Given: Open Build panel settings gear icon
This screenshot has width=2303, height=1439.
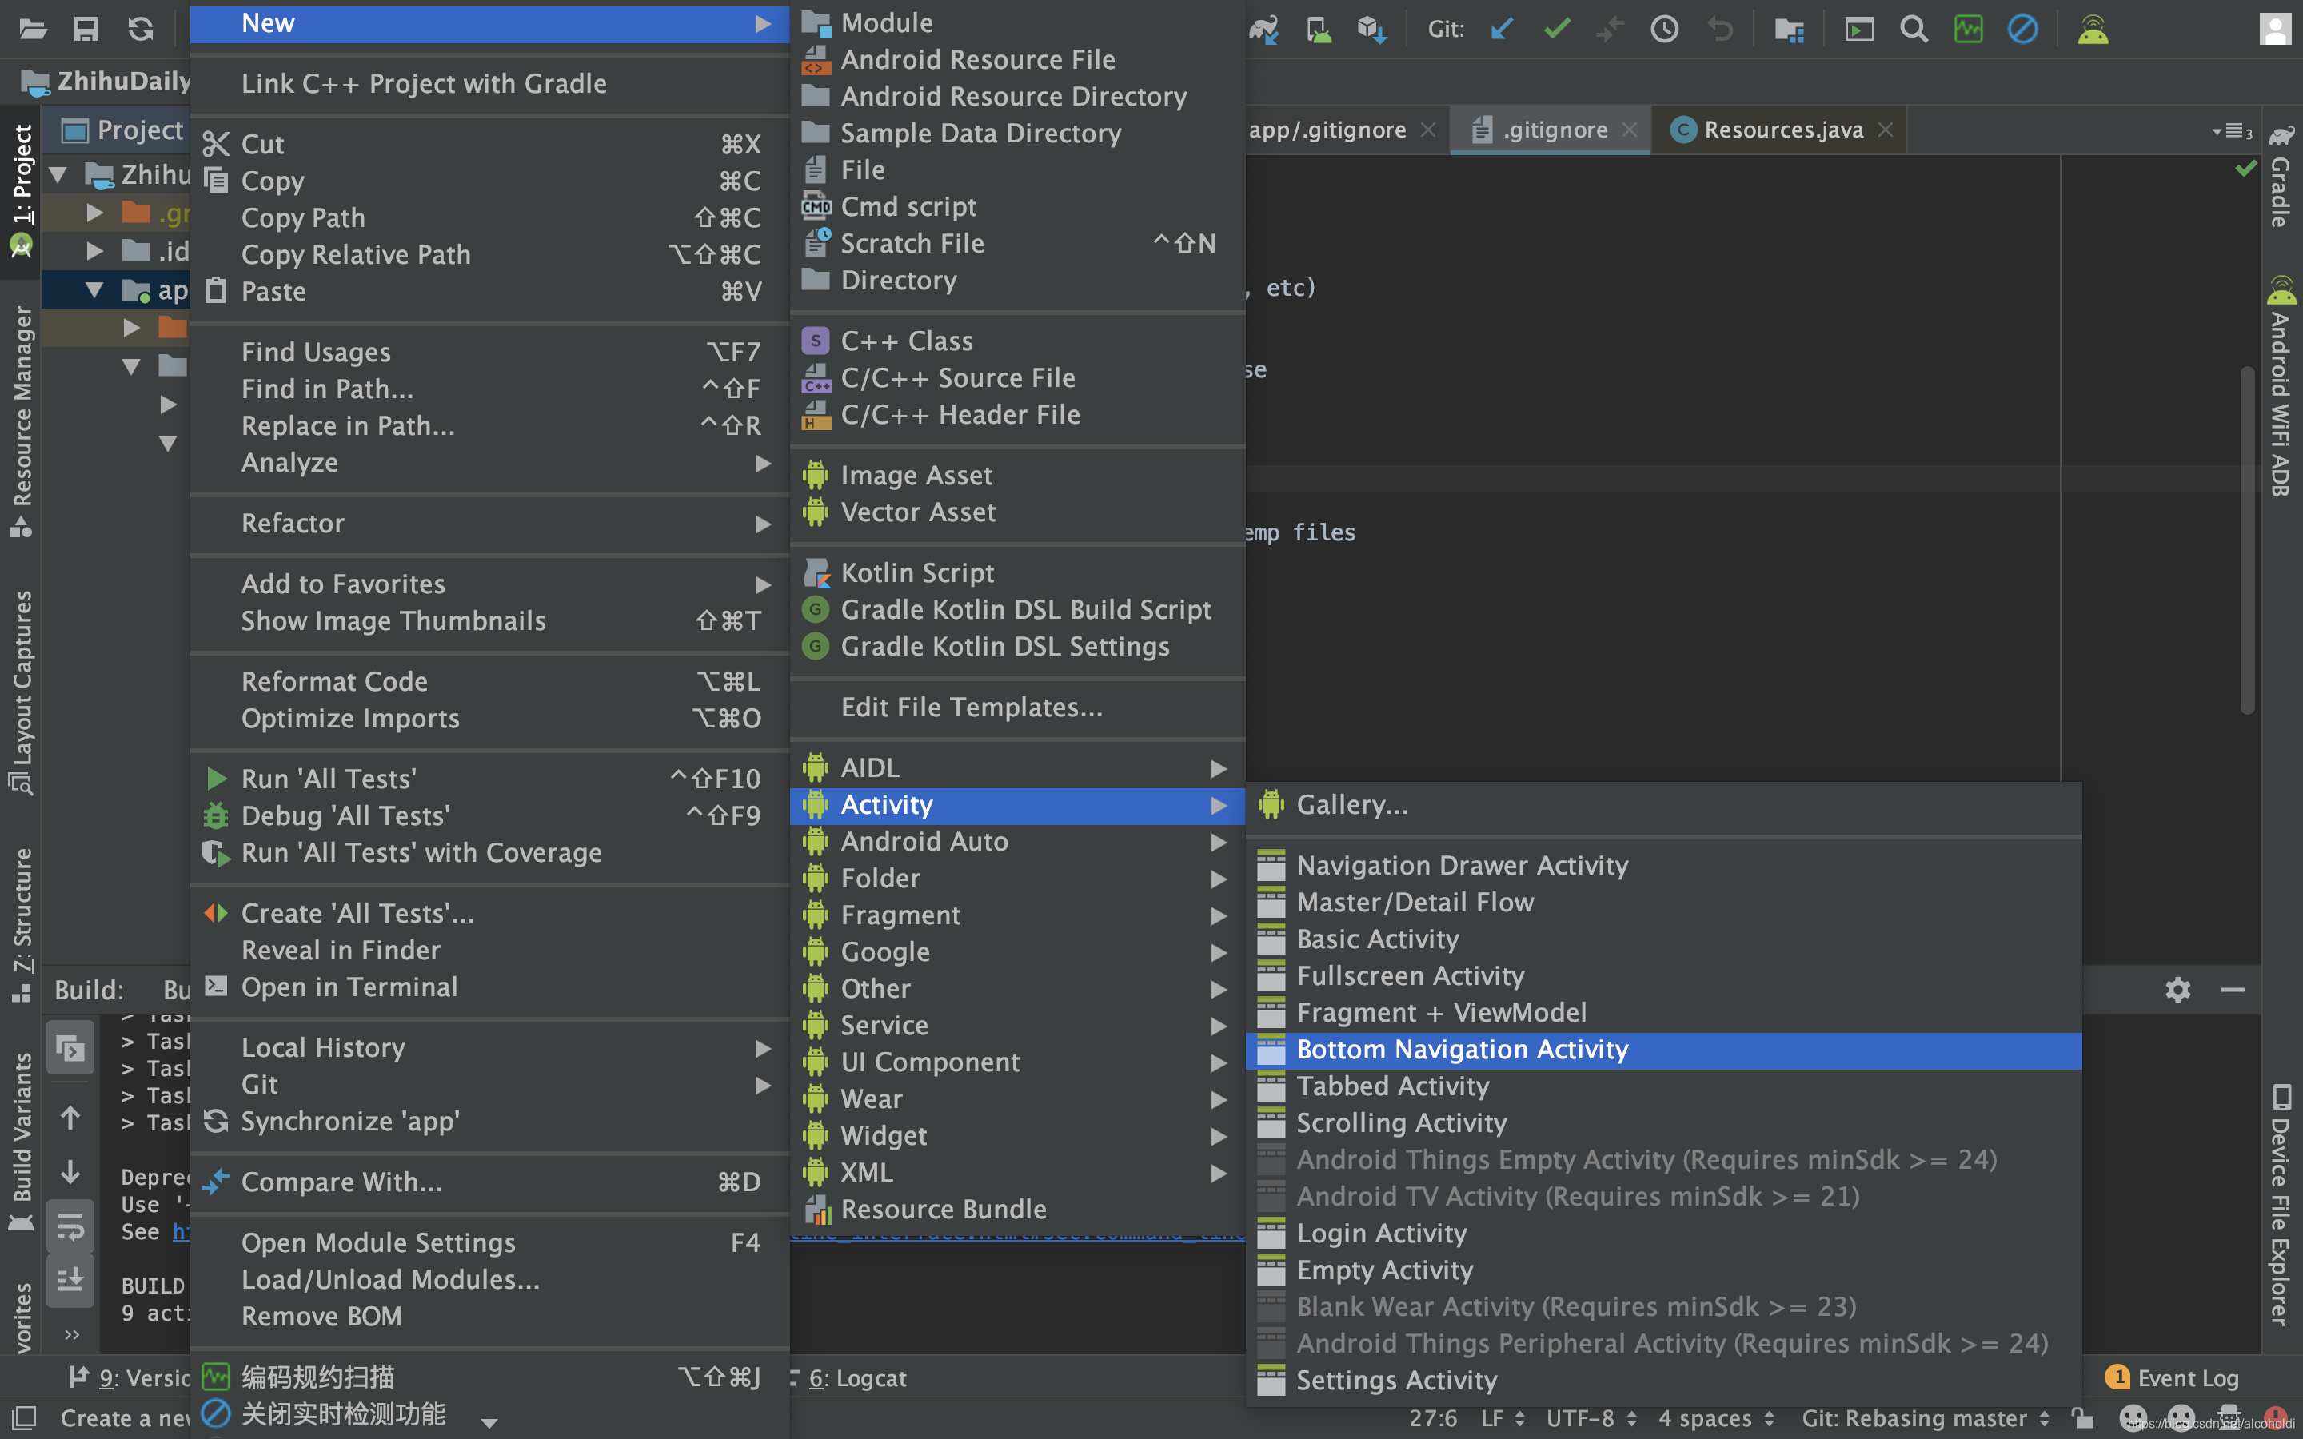Looking at the screenshot, I should tap(2177, 990).
